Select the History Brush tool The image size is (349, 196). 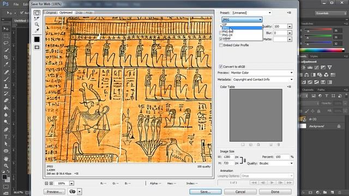(x=6, y=93)
